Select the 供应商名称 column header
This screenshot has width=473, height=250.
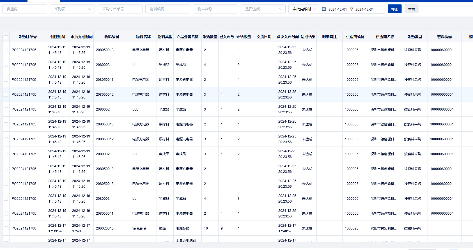click(385, 37)
